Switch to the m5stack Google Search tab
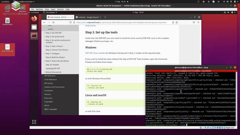240x135 pixels. (x=88, y=17)
